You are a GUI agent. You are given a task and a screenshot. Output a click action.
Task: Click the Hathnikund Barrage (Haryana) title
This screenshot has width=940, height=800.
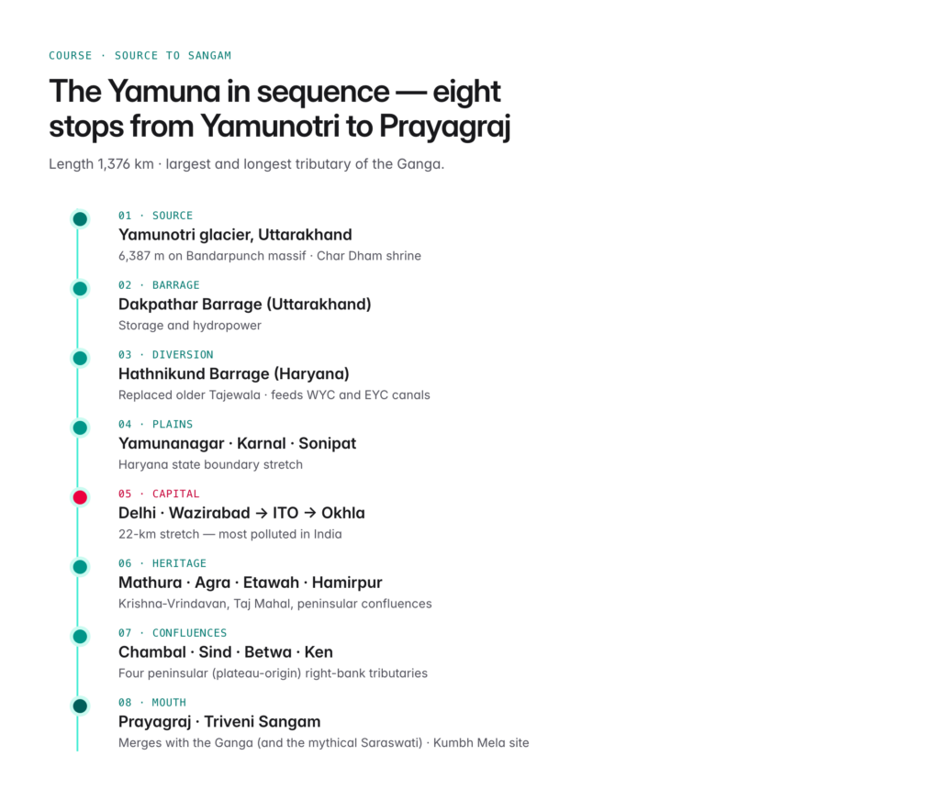click(234, 374)
